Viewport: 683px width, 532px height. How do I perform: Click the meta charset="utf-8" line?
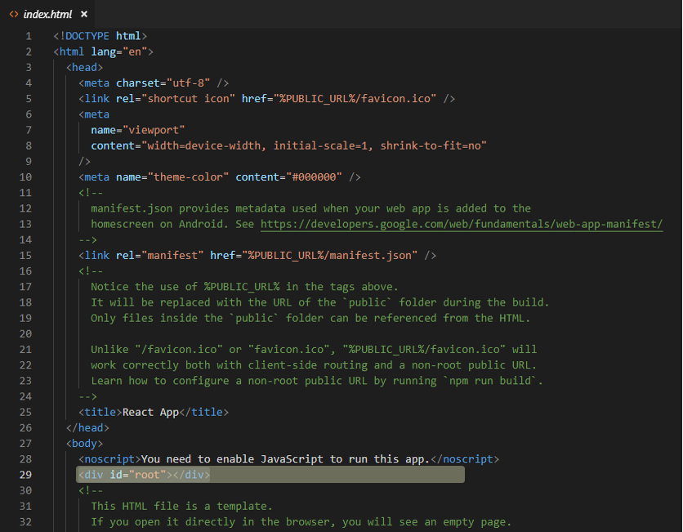(x=154, y=83)
